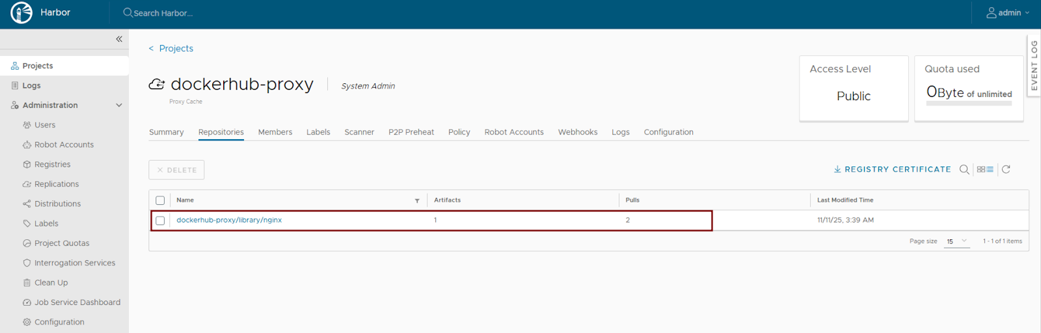Click the Public access level value
Screen dimensions: 1041x333
[854, 96]
